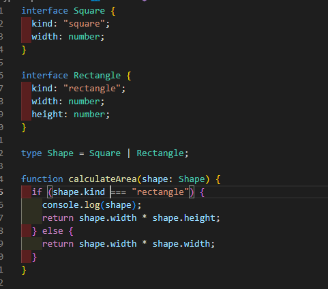Click the 'calculateArea' function name
Viewport: 328px width, 289px height.
pos(102,179)
